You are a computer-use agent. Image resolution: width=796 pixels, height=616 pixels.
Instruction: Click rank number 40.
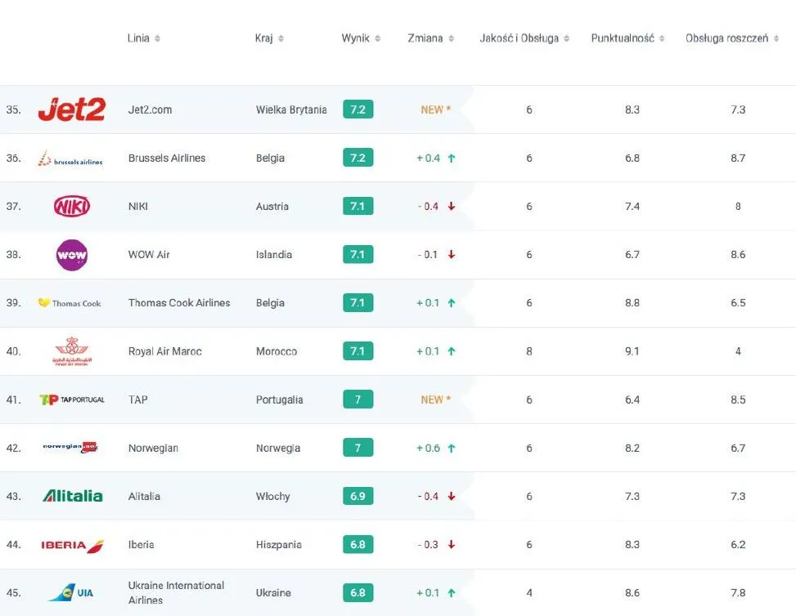(13, 350)
